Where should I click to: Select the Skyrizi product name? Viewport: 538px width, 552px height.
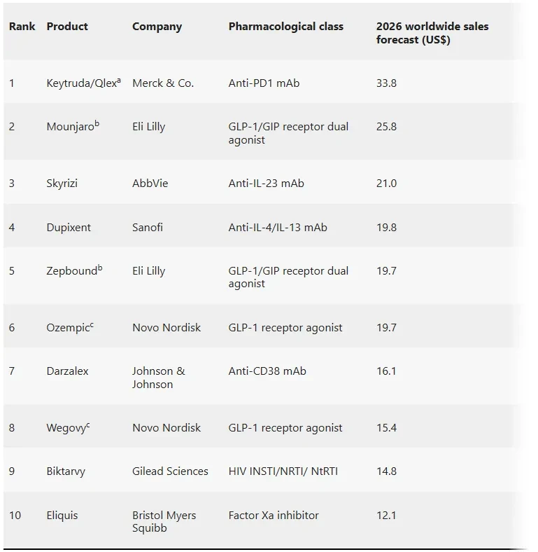[62, 184]
